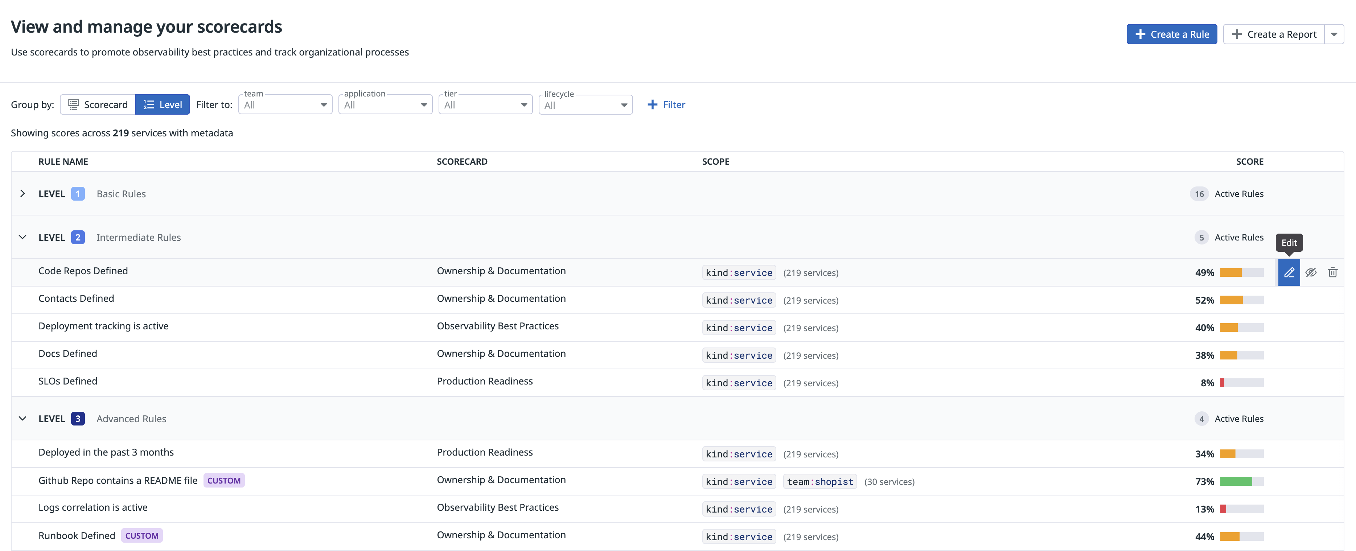
Task: Collapse Level 2 Intermediate Rules
Action: click(22, 237)
